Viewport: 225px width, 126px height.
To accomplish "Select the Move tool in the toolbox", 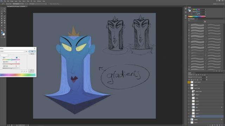I will pos(5,9).
